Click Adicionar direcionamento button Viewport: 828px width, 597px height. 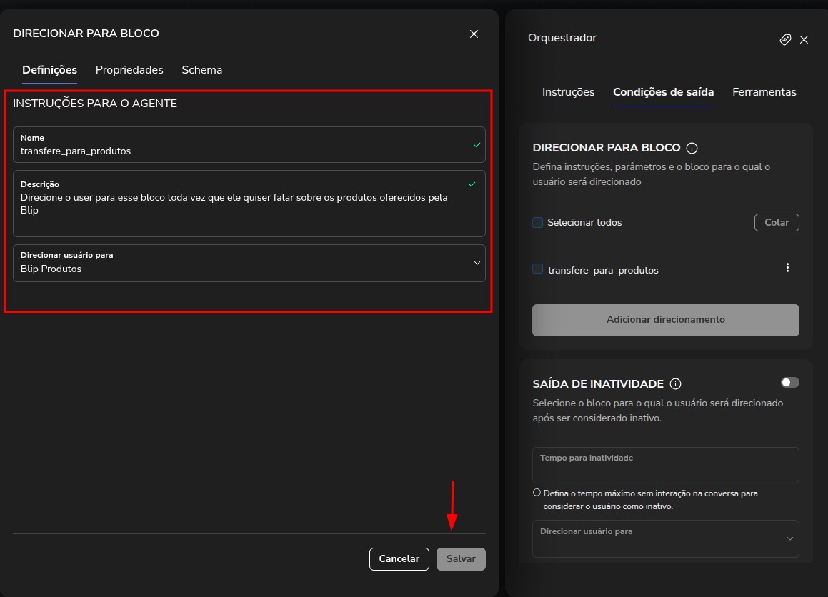665,320
